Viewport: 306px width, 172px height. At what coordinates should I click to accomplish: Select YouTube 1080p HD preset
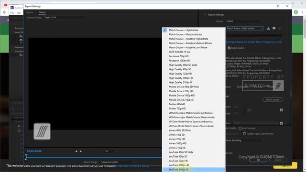pos(194,165)
